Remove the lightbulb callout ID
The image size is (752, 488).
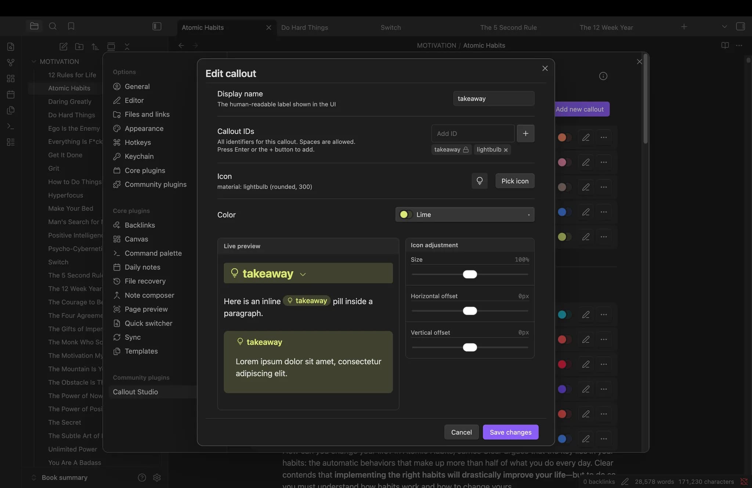click(x=506, y=150)
